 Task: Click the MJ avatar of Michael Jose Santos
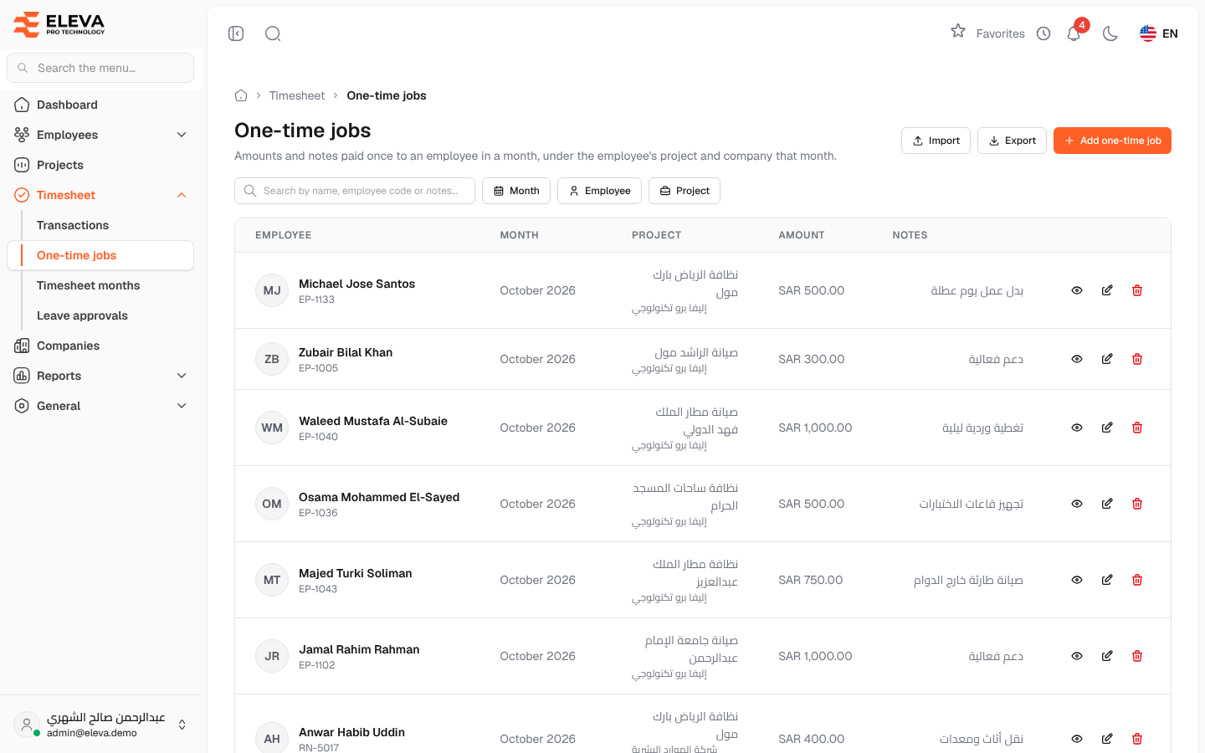(x=272, y=290)
